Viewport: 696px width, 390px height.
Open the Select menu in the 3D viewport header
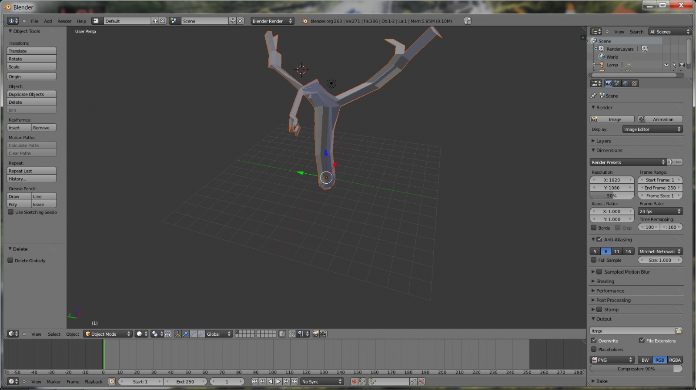[54, 334]
